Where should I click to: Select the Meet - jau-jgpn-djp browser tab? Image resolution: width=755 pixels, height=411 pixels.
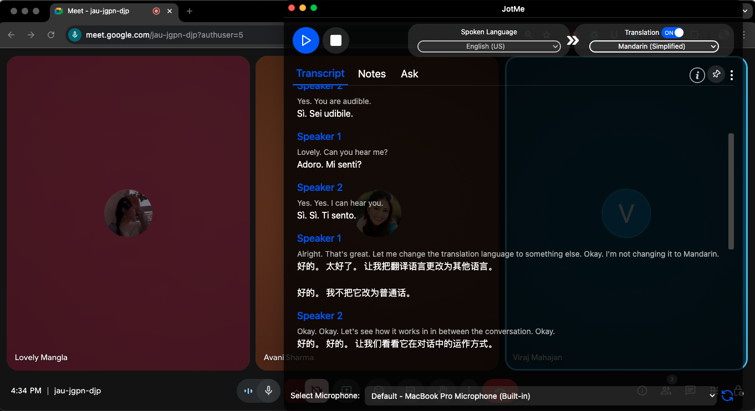pos(113,11)
